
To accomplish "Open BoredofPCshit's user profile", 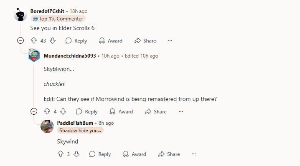I will tap(47, 11).
